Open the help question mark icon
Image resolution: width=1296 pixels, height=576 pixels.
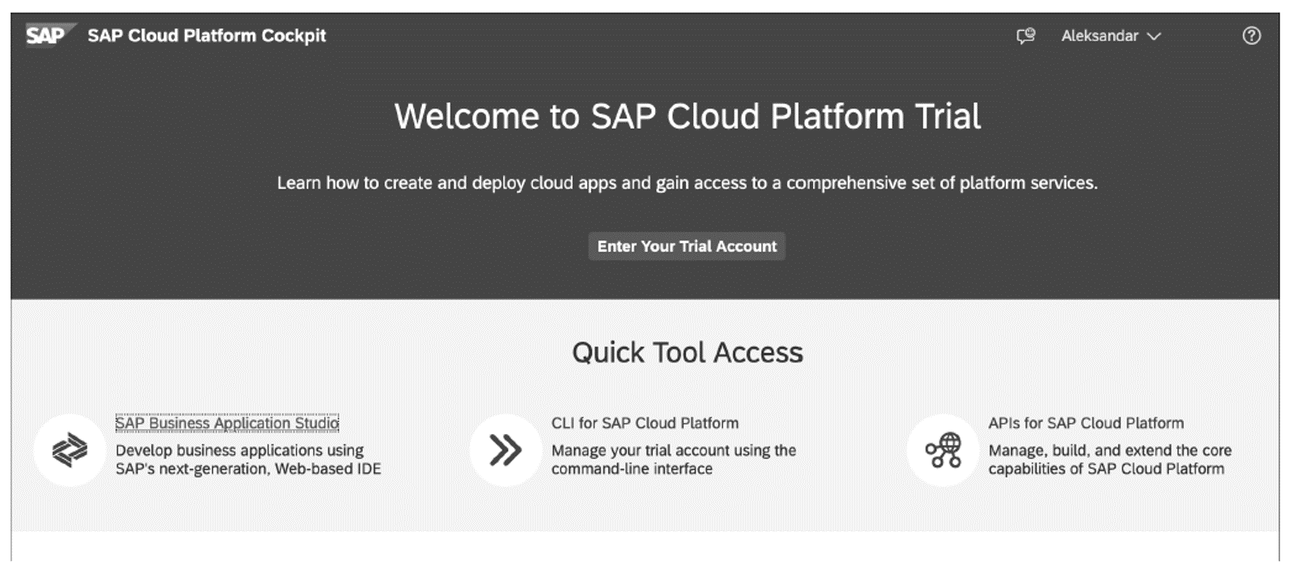[1251, 36]
